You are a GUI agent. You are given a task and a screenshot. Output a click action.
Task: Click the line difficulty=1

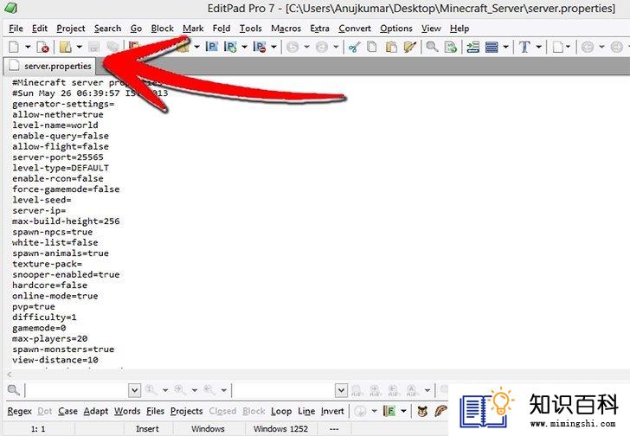(x=44, y=317)
